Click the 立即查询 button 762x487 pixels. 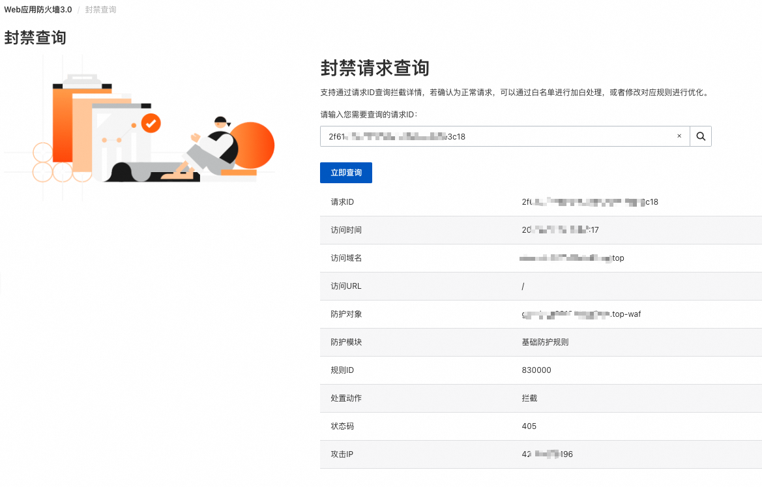tap(346, 173)
